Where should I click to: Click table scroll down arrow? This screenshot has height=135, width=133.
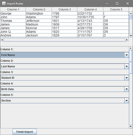click(131, 36)
